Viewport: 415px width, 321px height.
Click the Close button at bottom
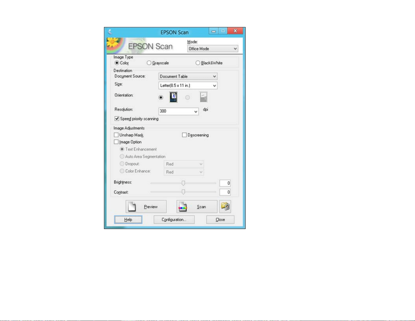(x=220, y=220)
